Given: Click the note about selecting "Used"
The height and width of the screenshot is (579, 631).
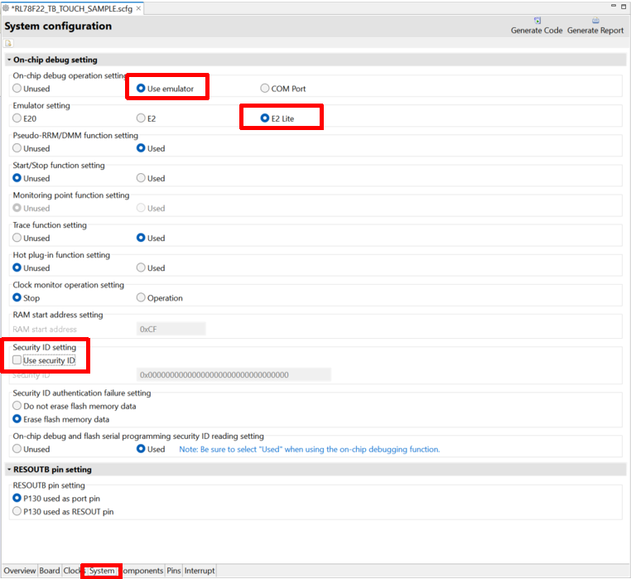Looking at the screenshot, I should click(x=310, y=449).
